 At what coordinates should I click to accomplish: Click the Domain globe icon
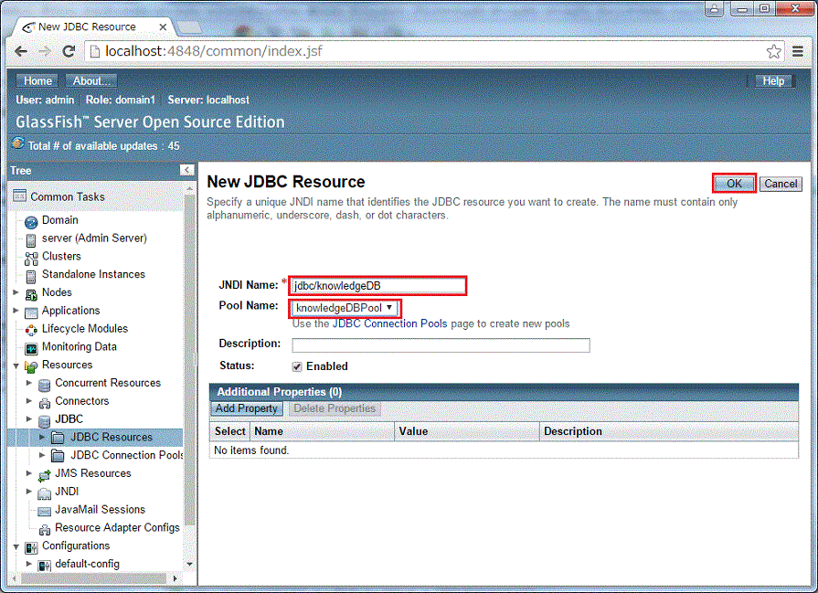[x=31, y=222]
